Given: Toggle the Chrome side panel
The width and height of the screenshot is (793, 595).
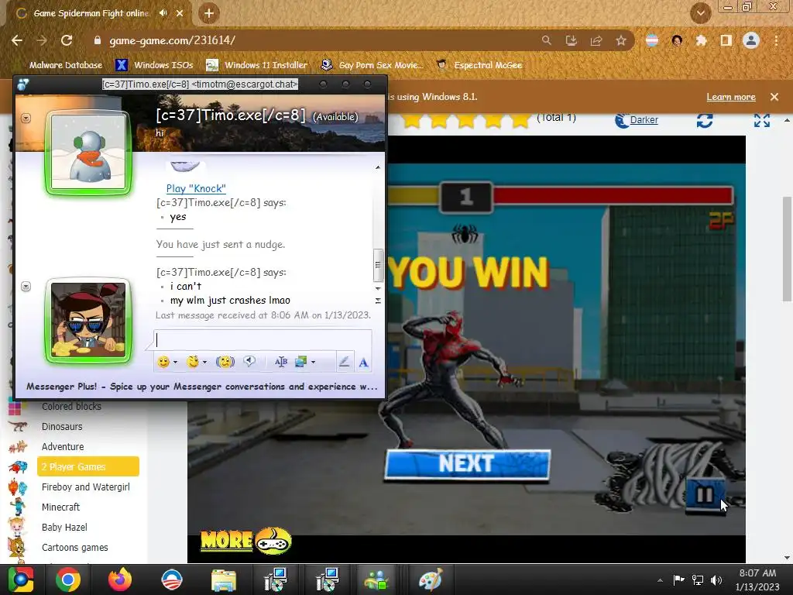Looking at the screenshot, I should [726, 40].
